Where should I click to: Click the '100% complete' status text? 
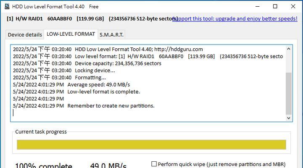pyautogui.click(x=44, y=165)
